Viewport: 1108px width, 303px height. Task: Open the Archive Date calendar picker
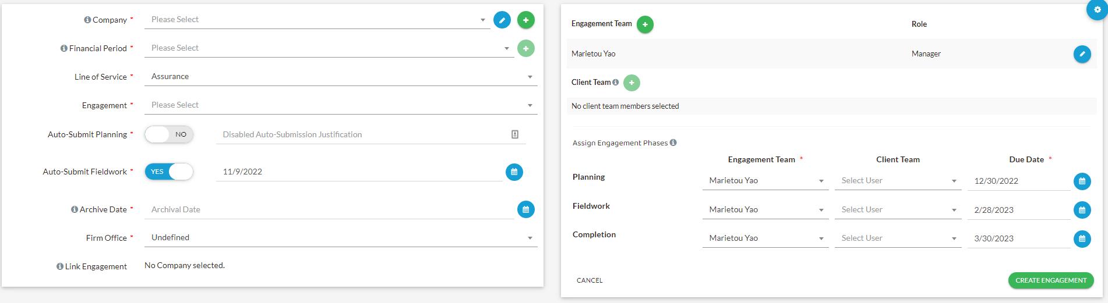click(525, 209)
